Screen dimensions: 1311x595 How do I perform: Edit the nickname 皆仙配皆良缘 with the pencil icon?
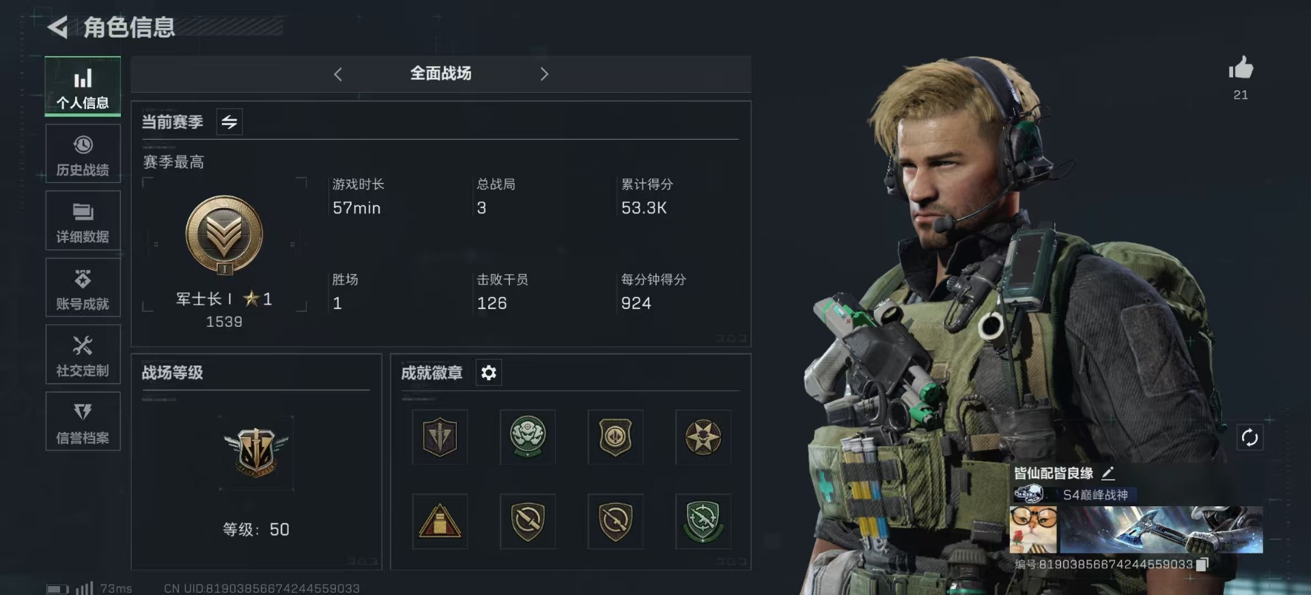(1108, 473)
